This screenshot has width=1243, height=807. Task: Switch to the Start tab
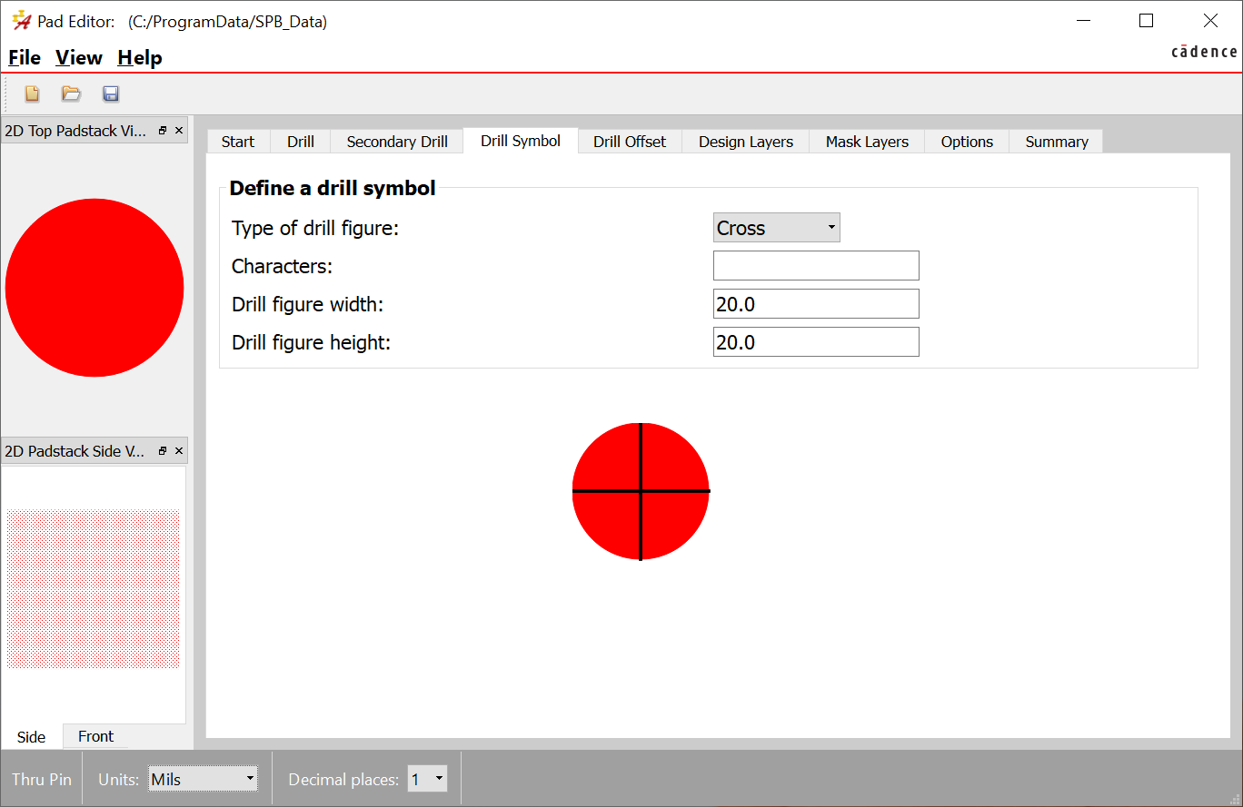pyautogui.click(x=238, y=142)
